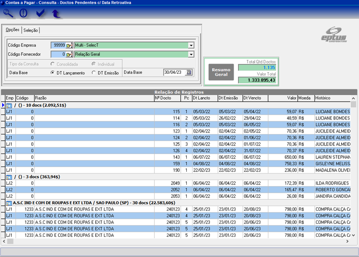The image size is (359, 257).
Task: Click the checkmark confirm icon in toolbar
Action: click(x=40, y=13)
